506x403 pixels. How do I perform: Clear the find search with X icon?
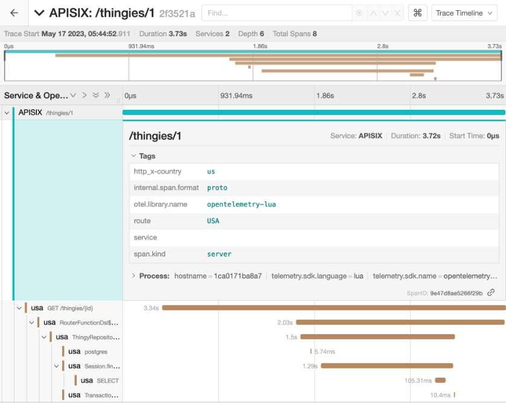397,13
